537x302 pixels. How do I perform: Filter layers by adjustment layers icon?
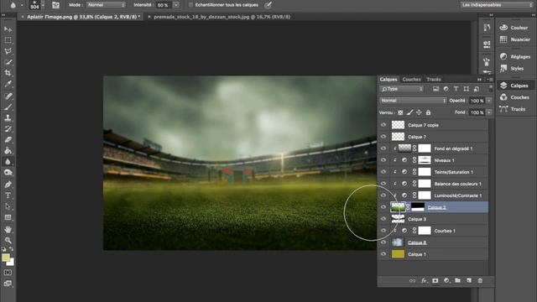[446, 89]
